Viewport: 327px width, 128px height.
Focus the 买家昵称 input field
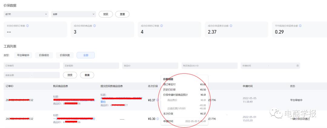click(91, 66)
